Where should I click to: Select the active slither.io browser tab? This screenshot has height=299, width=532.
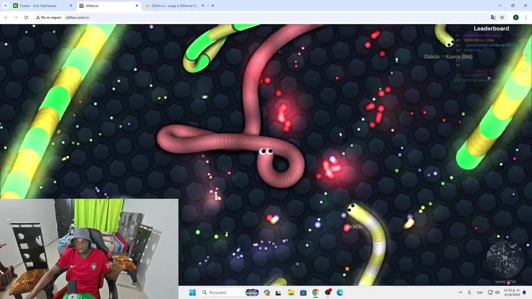click(x=108, y=6)
